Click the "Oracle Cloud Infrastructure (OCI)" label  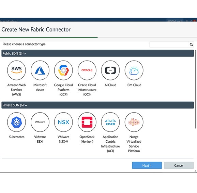pos(87,90)
